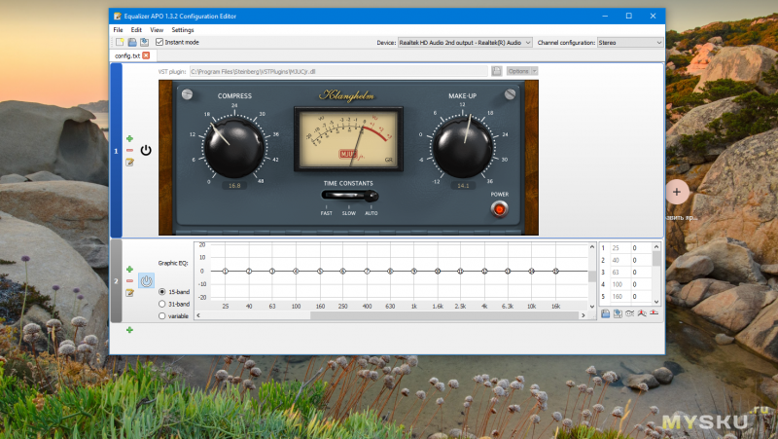Remove Graphic EQ row 2 with red minus
Viewport: 778px width, 439px height.
pyautogui.click(x=129, y=281)
